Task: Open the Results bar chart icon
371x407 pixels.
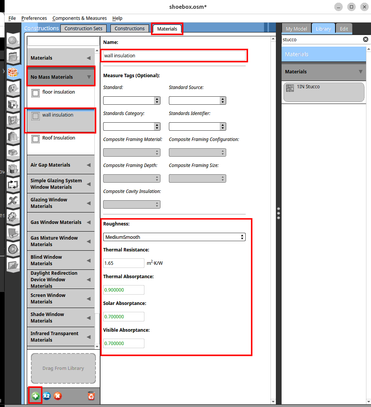Action: 13,264
